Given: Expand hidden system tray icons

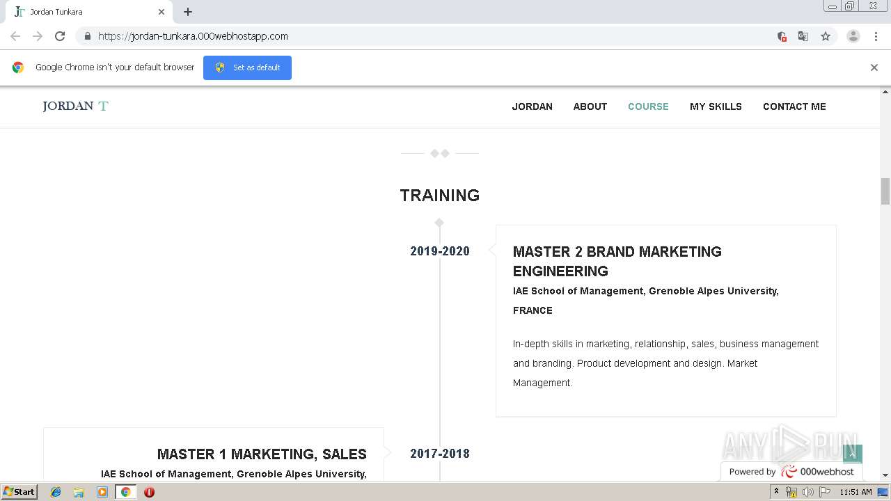Looking at the screenshot, I should [776, 492].
